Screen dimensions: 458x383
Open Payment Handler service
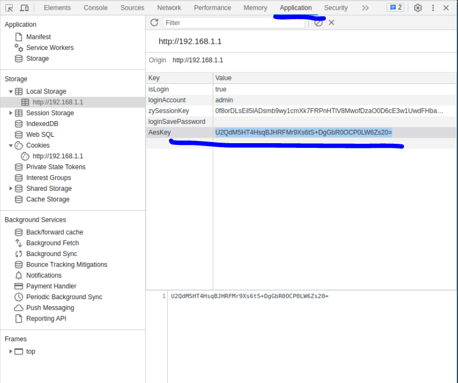[x=51, y=286]
